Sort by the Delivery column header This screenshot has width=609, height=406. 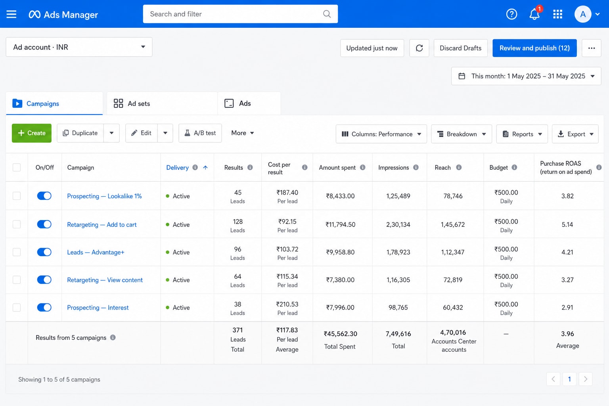(177, 167)
